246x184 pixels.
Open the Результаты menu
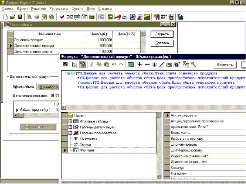(x=59, y=9)
